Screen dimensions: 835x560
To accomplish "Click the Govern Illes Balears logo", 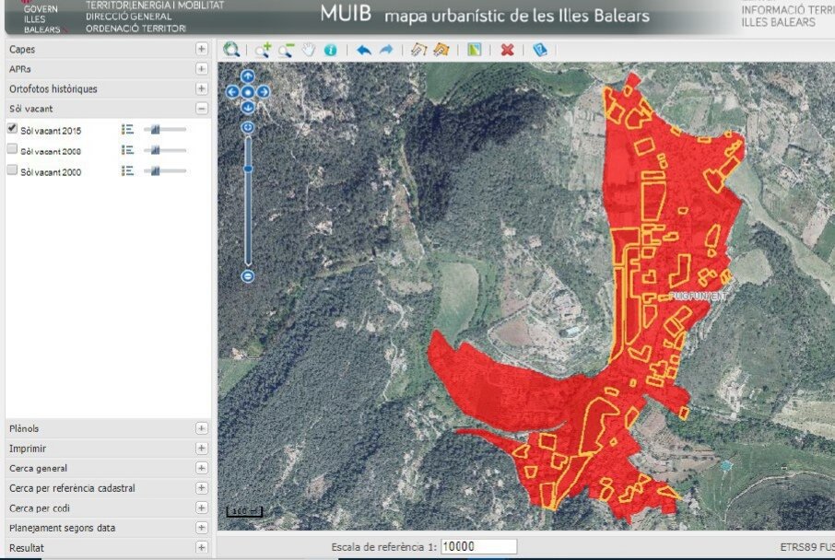I will 41,17.
